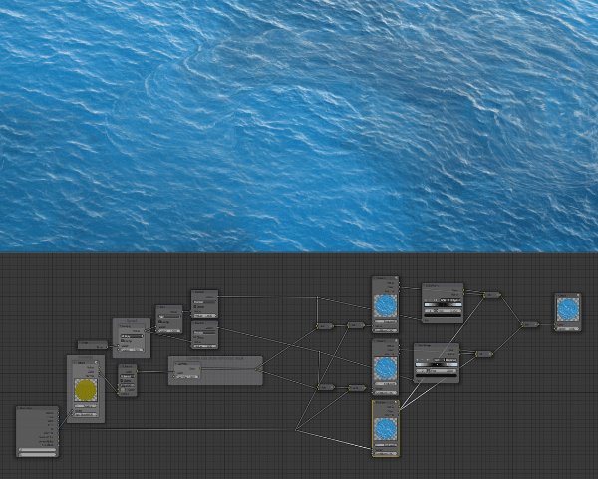The width and height of the screenshot is (598, 479).
Task: Toggle preview icon on selected bottom texture node
Action: point(396,402)
